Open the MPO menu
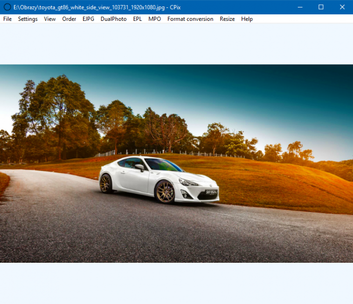353x304 pixels. pyautogui.click(x=155, y=19)
